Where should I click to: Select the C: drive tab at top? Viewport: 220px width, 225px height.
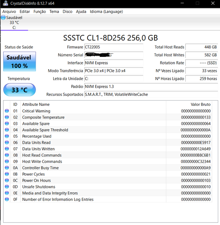click(x=14, y=22)
